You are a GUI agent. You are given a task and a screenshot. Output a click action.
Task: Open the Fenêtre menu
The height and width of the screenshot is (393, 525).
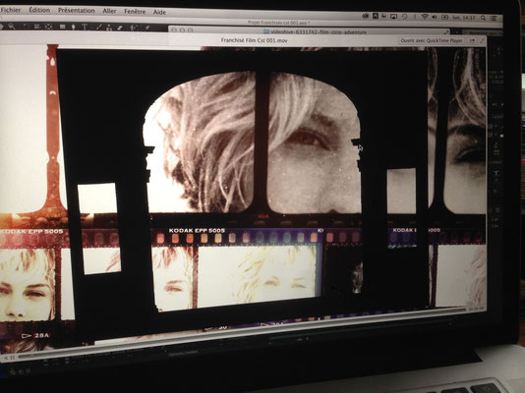click(135, 12)
